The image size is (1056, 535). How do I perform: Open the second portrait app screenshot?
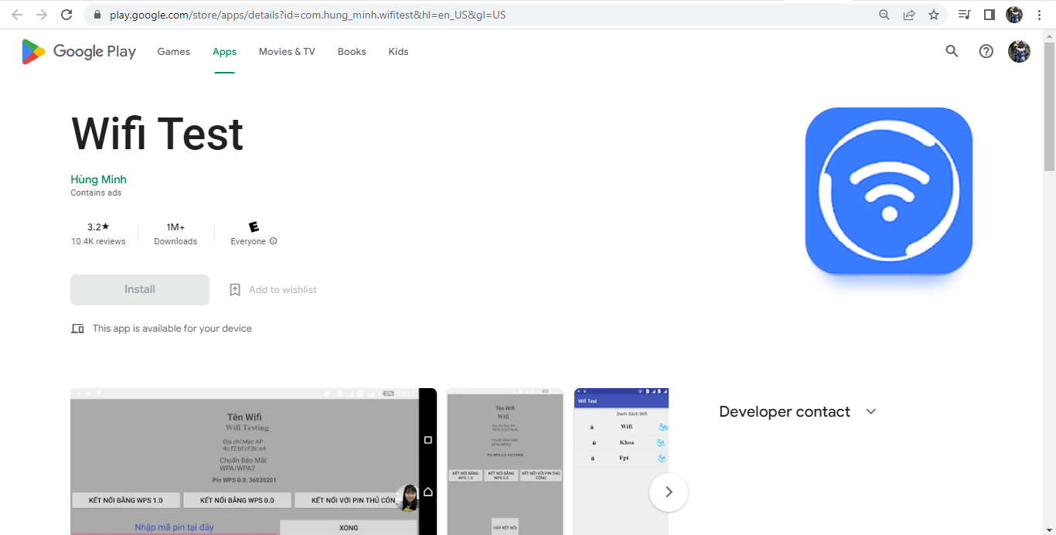[506, 462]
